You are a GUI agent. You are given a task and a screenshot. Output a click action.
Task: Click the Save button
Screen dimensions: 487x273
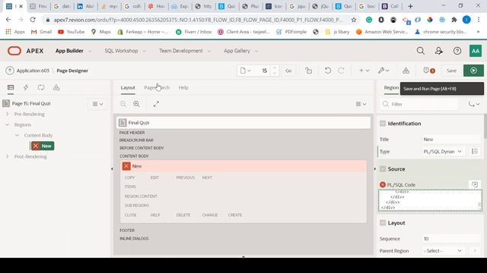[451, 71]
